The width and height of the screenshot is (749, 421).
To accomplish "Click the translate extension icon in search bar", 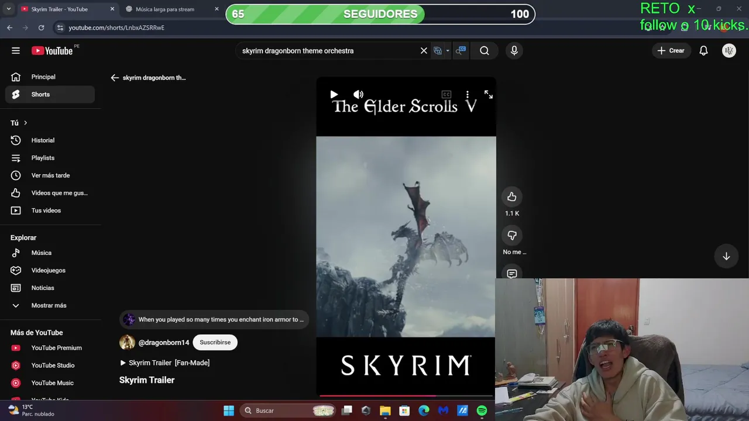I will point(438,51).
